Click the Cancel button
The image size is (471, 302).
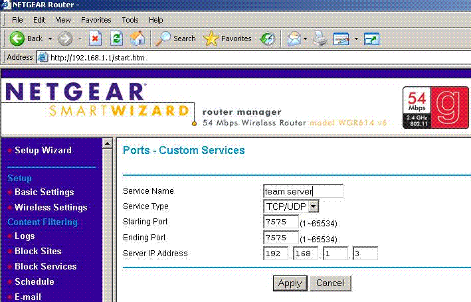tap(330, 283)
